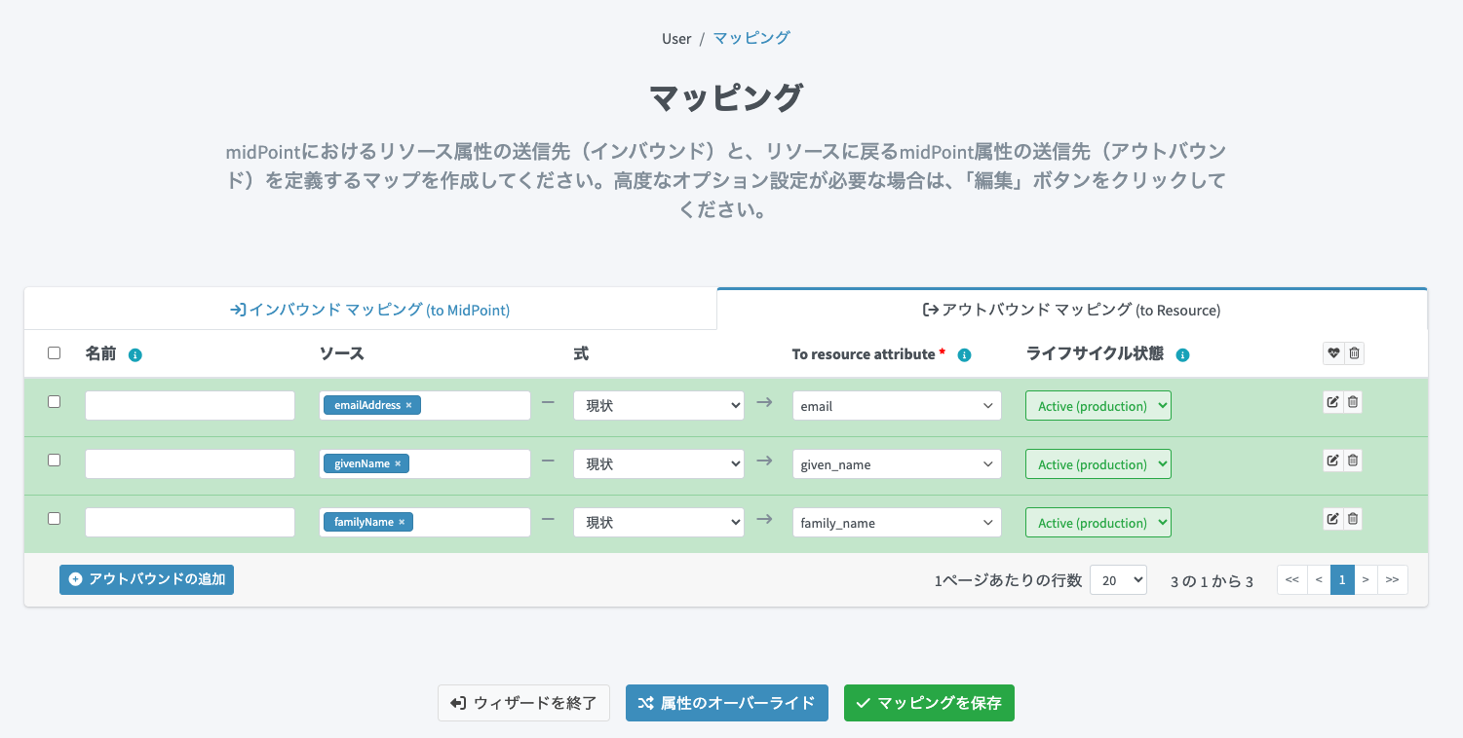The image size is (1463, 738).
Task: Select page 1 in pagination
Action: coord(1342,580)
